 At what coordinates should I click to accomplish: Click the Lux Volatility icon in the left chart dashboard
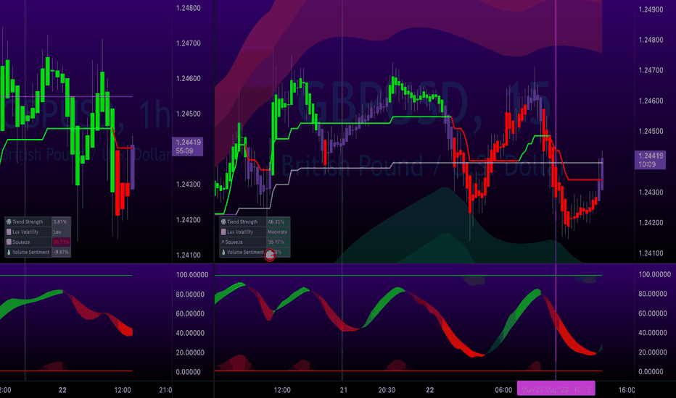[x=9, y=232]
